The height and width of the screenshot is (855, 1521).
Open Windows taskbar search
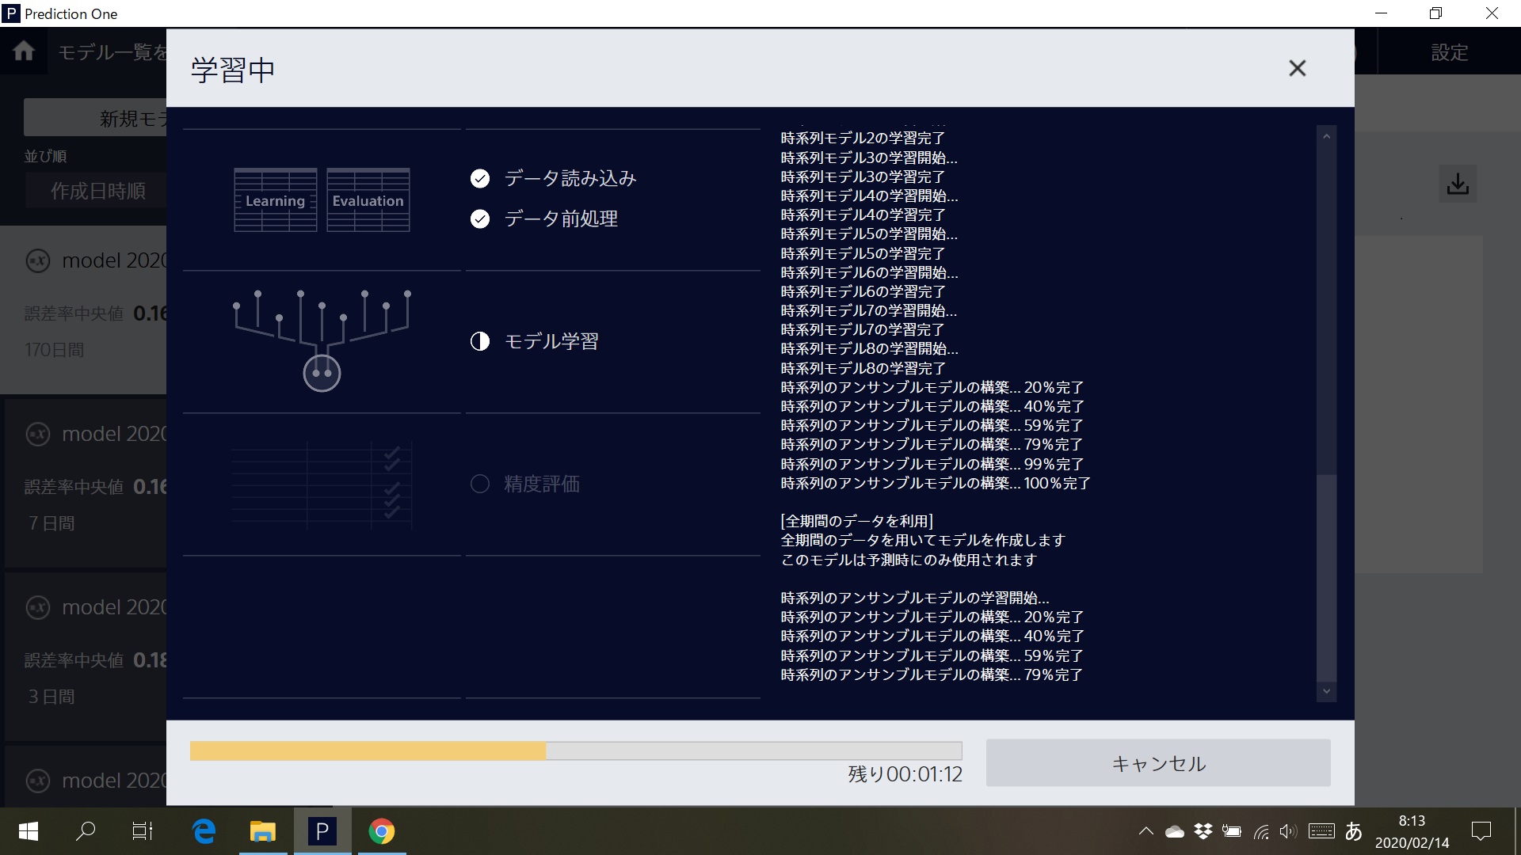coord(85,831)
